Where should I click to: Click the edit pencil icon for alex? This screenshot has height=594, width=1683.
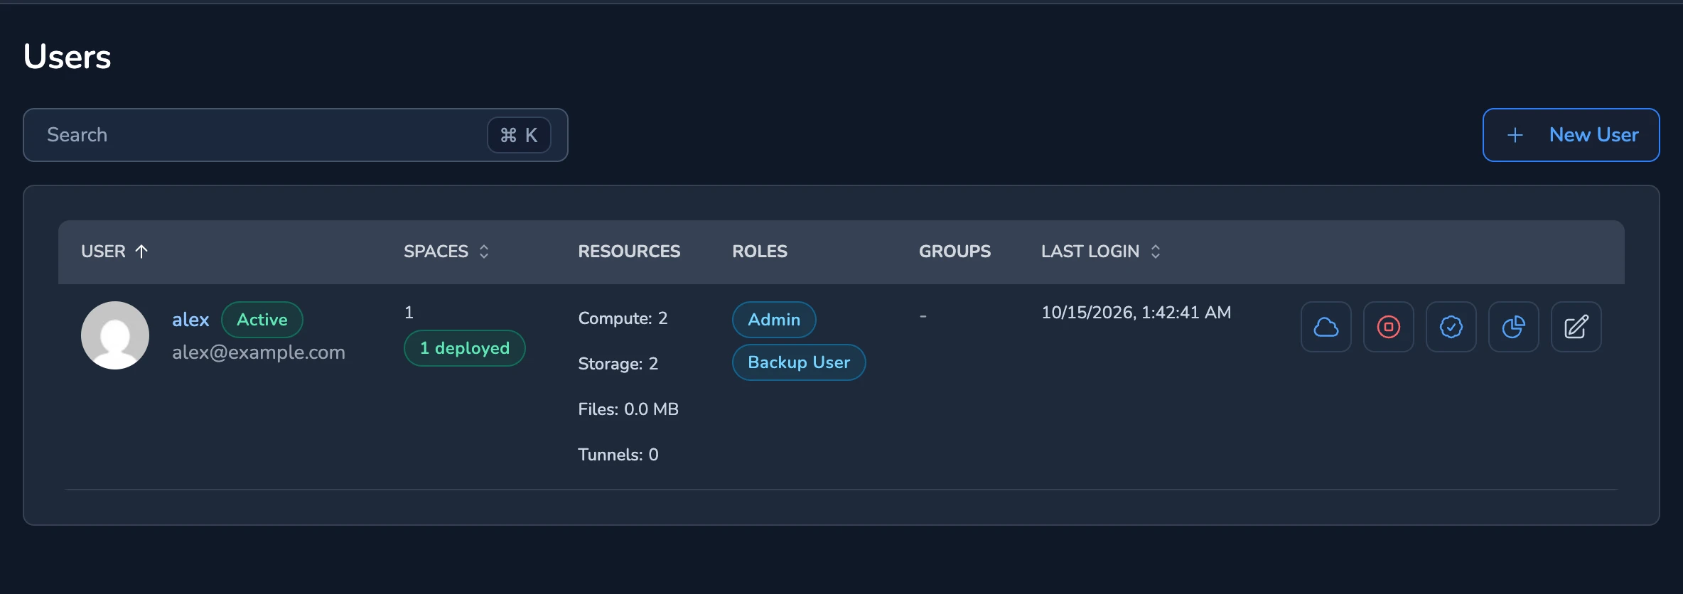tap(1576, 327)
